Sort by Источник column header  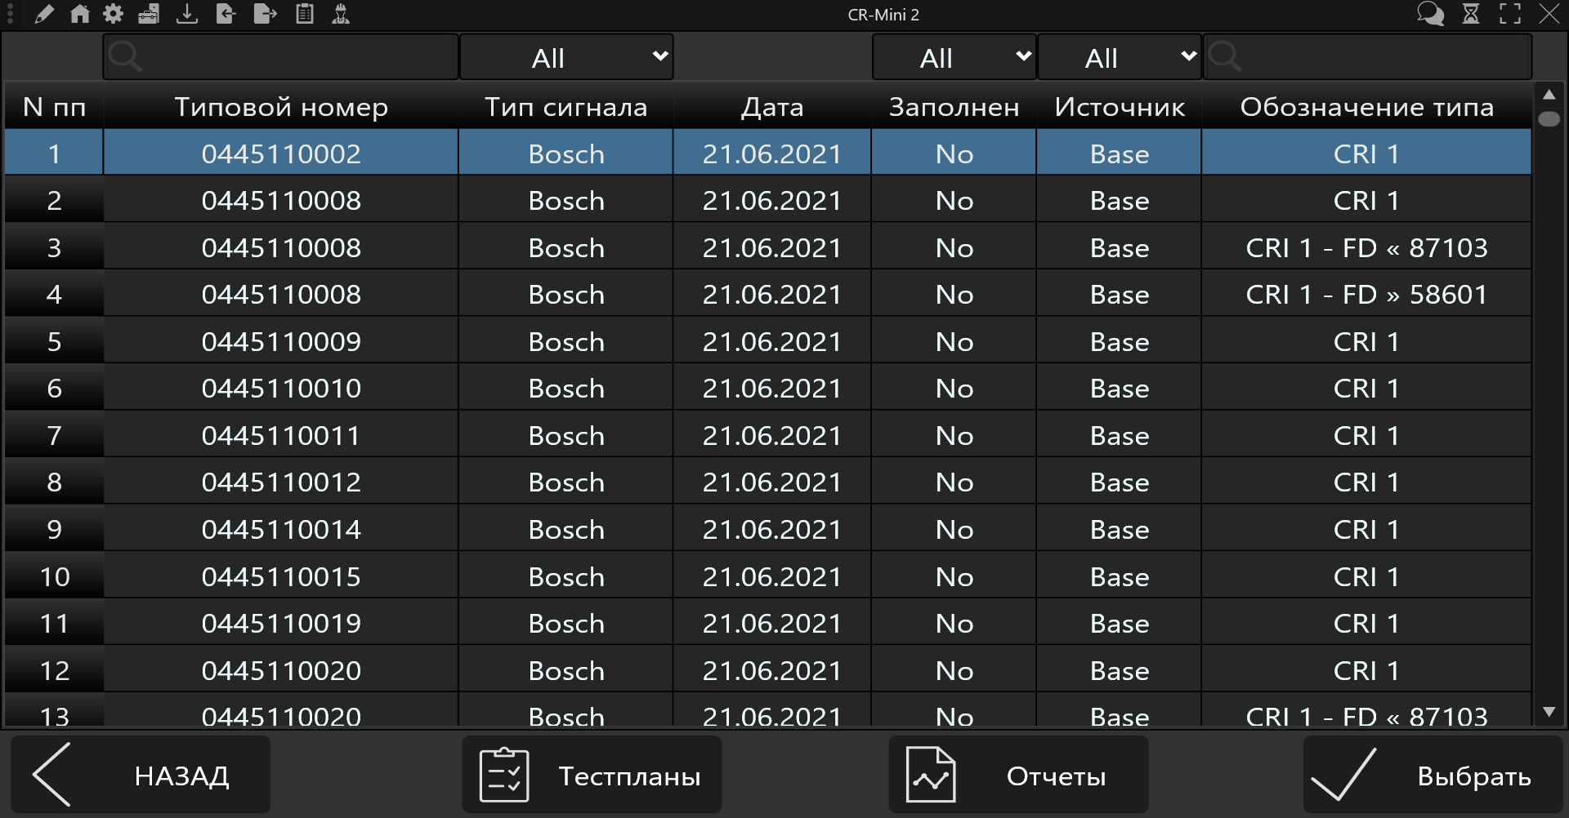(1120, 107)
